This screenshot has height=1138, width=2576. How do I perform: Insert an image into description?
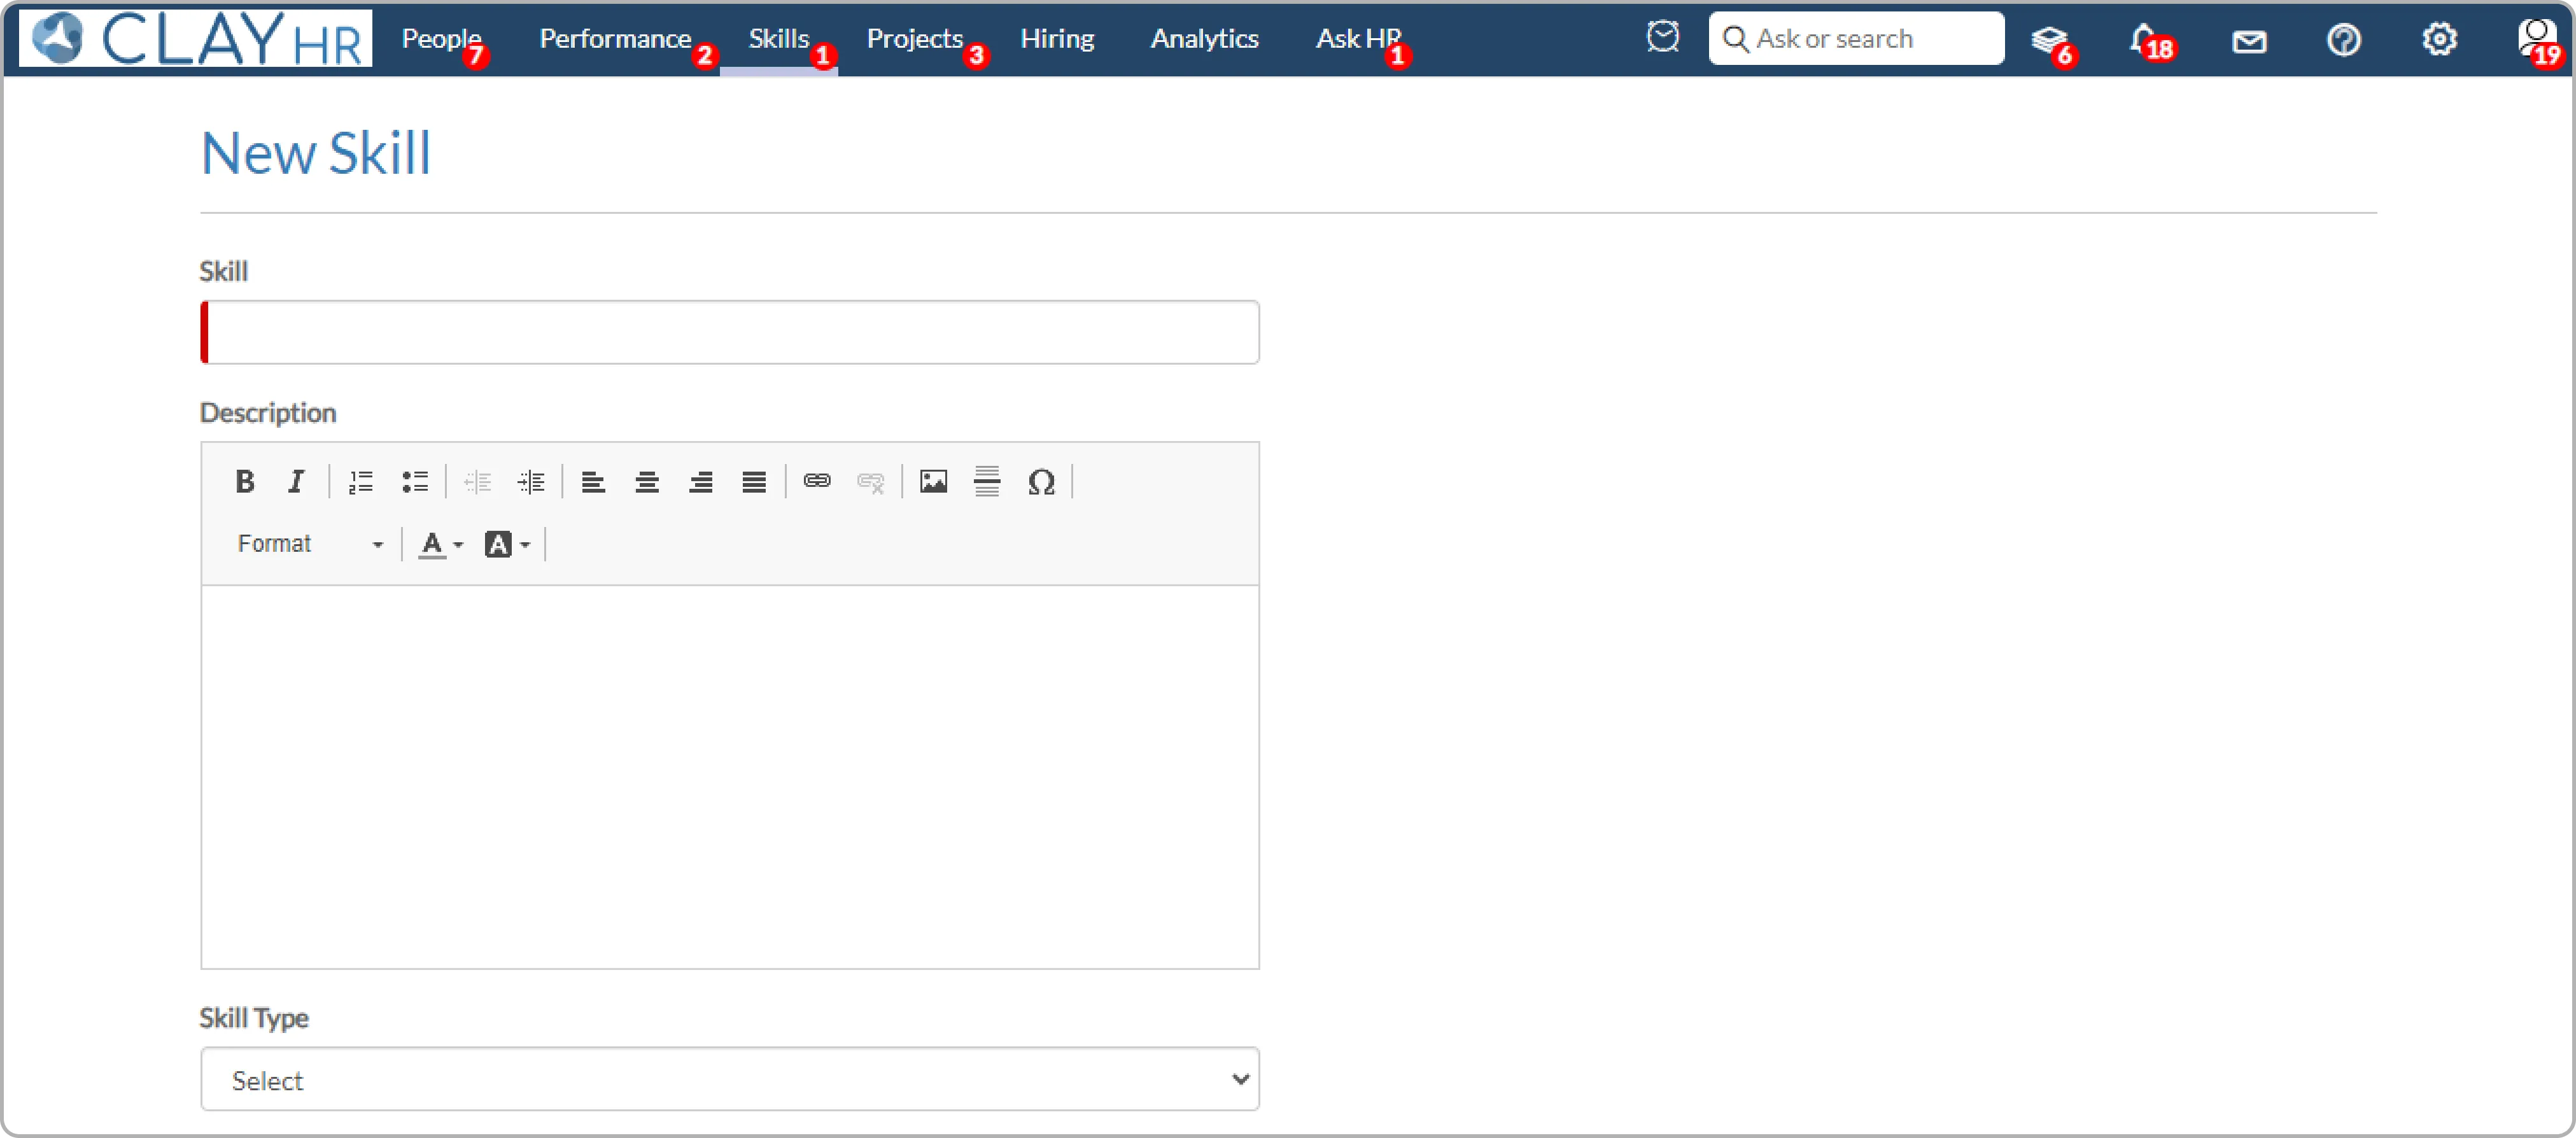point(933,482)
